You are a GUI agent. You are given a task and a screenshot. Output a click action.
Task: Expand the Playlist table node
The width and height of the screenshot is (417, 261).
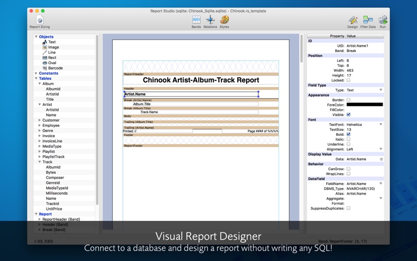(40, 151)
